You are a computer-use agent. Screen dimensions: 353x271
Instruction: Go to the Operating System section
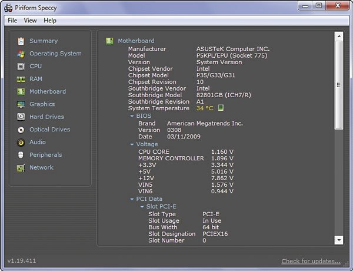(x=56, y=54)
